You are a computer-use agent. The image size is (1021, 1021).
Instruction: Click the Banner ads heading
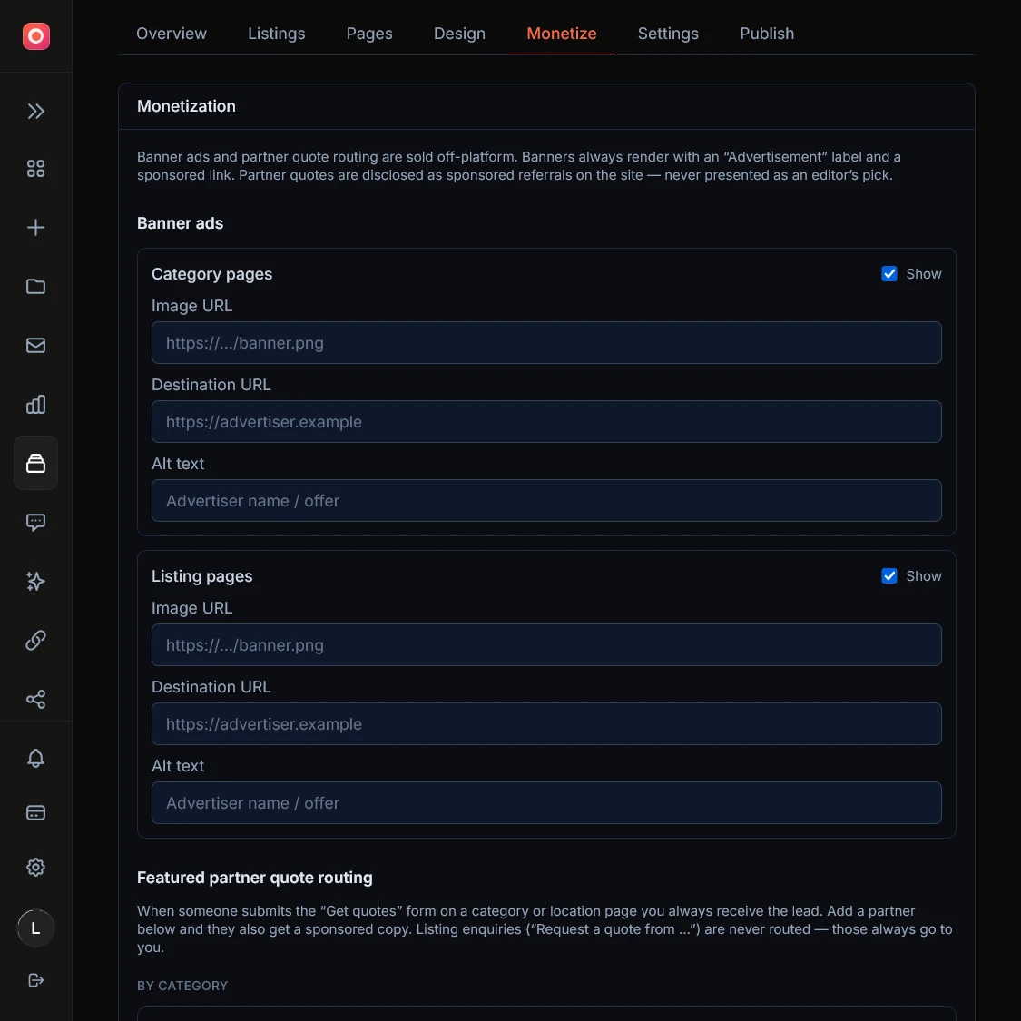pos(181,223)
